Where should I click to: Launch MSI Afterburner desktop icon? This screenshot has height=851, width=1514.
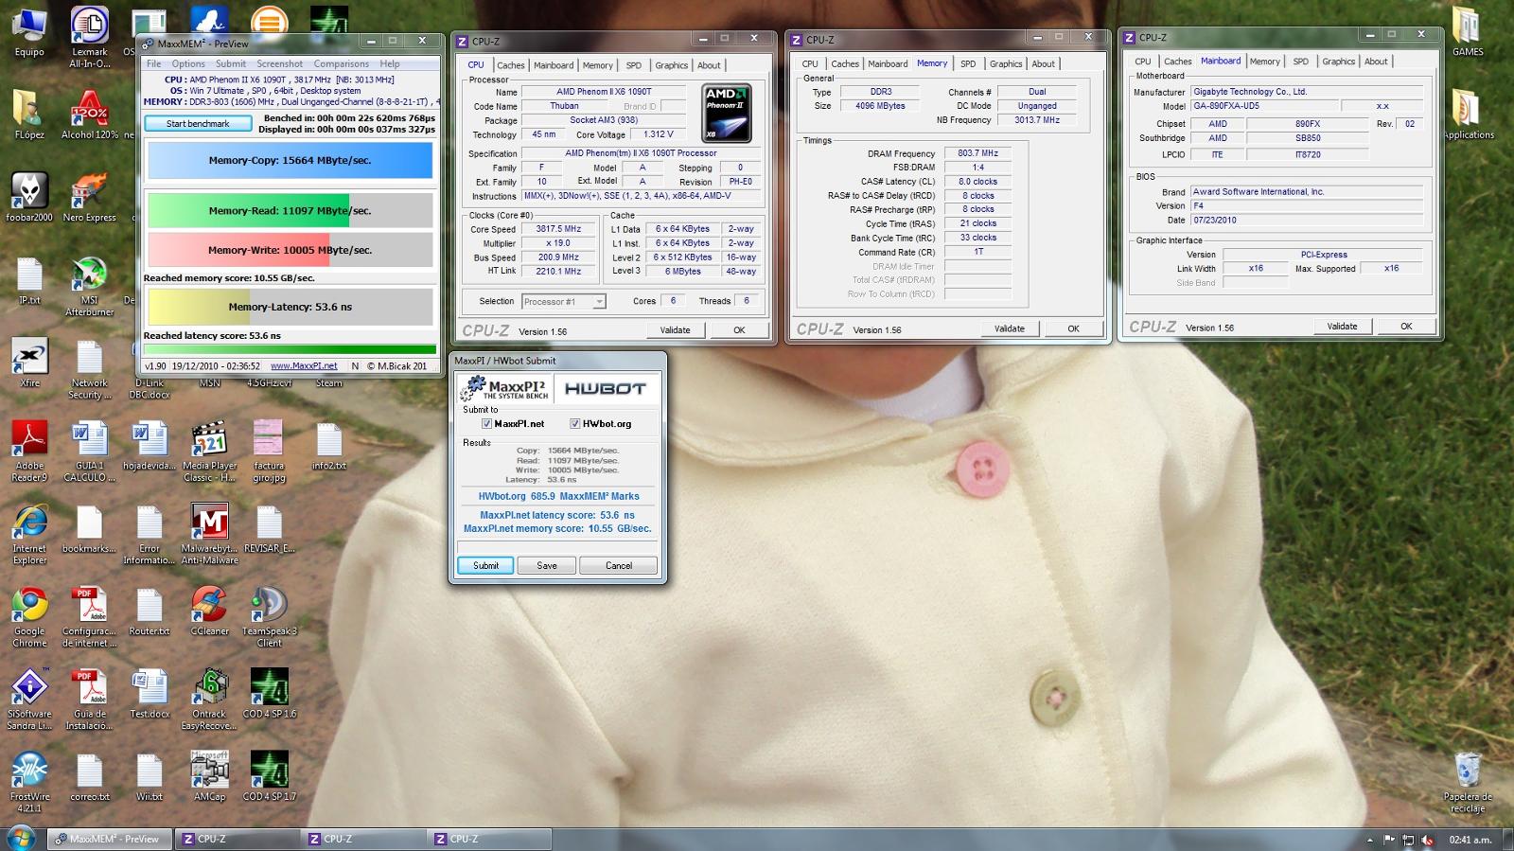coord(90,287)
